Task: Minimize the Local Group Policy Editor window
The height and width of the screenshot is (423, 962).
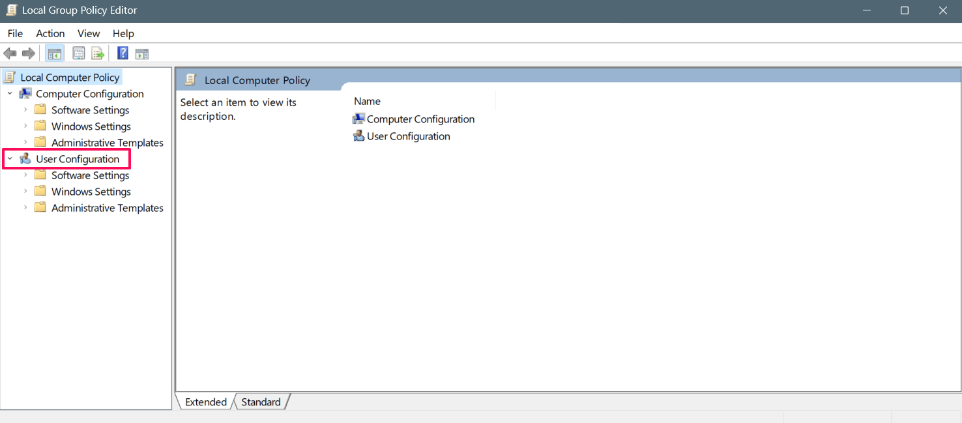Action: [x=866, y=10]
